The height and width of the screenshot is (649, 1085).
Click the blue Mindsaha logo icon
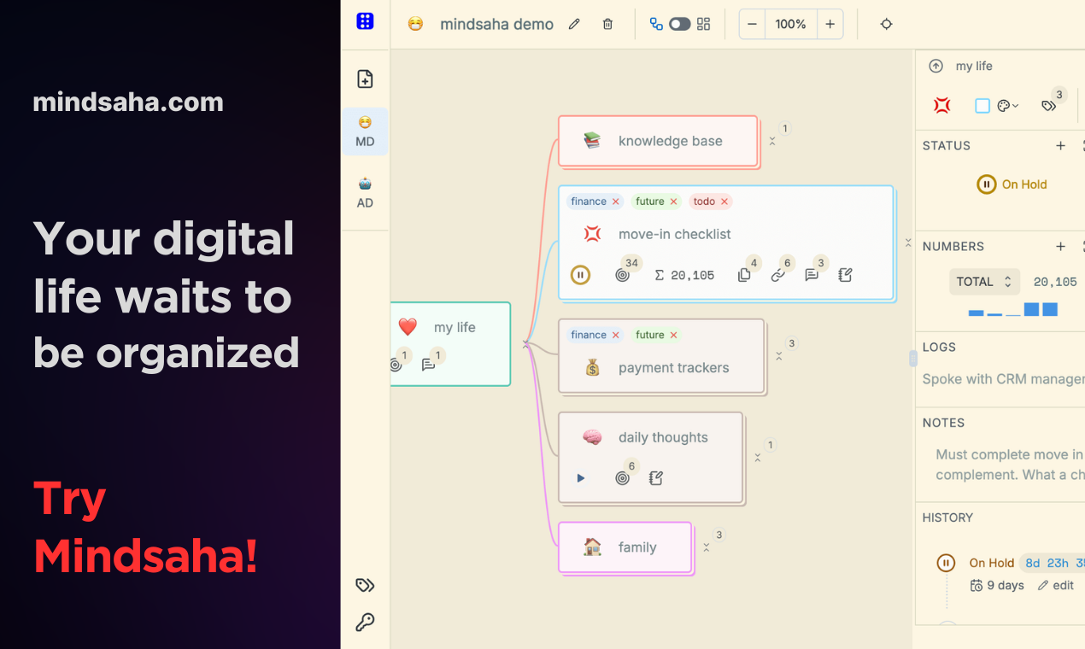(365, 21)
